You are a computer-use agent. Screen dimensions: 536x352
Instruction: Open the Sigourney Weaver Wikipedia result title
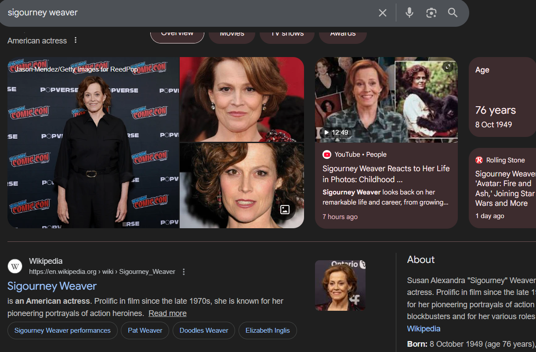click(x=52, y=286)
